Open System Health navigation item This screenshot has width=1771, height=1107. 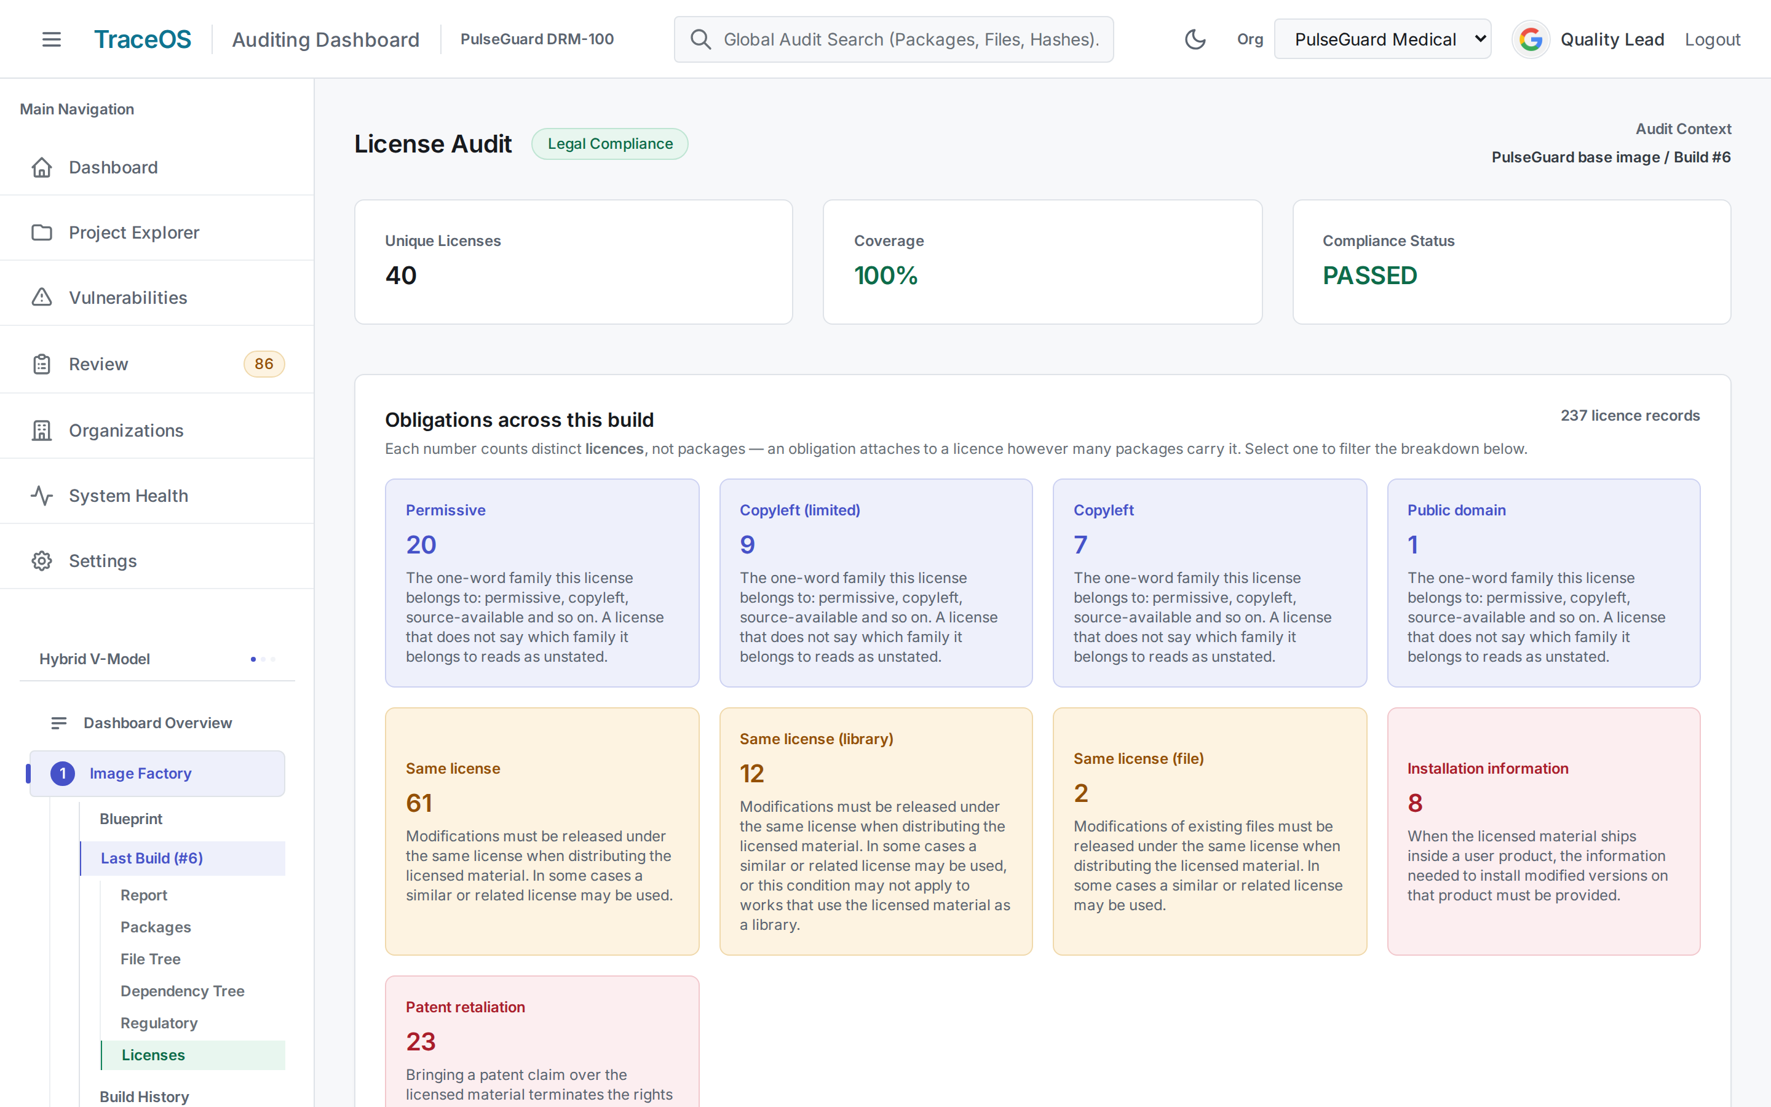pyautogui.click(x=157, y=496)
